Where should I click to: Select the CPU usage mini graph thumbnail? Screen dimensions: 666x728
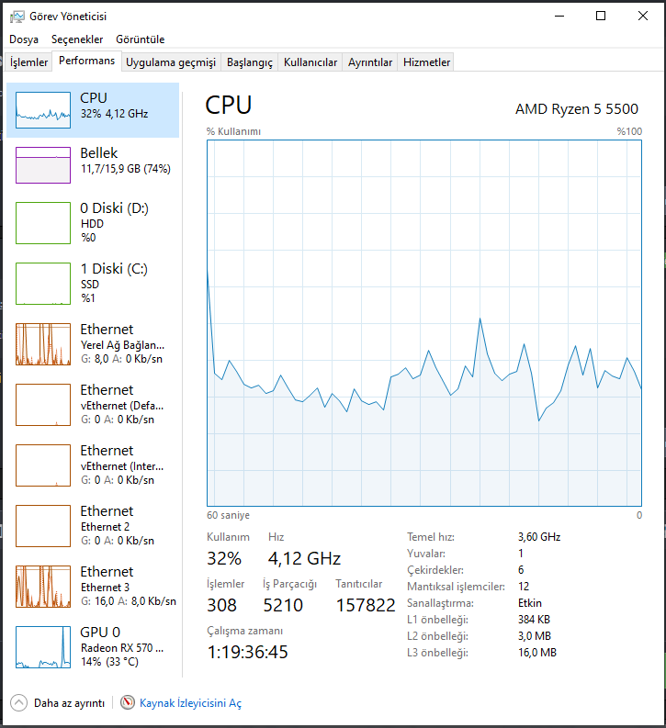coord(43,110)
